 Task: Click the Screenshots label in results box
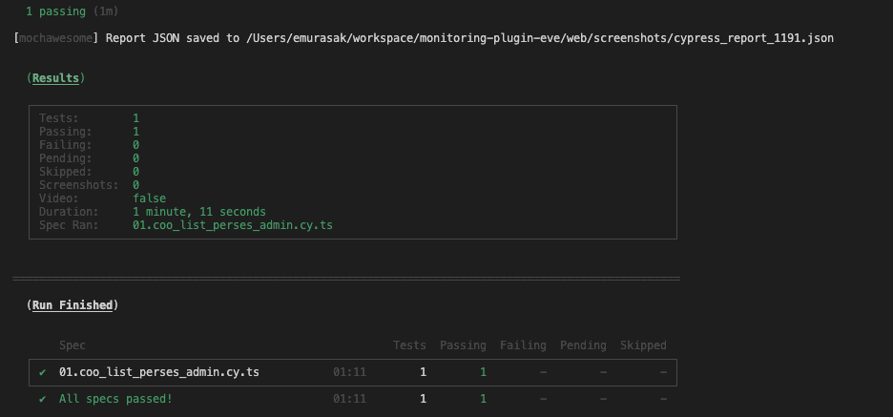79,185
